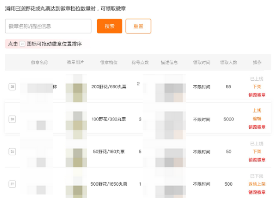Click 上线 for the 100野花/330丸票 badge
276x198 pixels.
coord(257,111)
